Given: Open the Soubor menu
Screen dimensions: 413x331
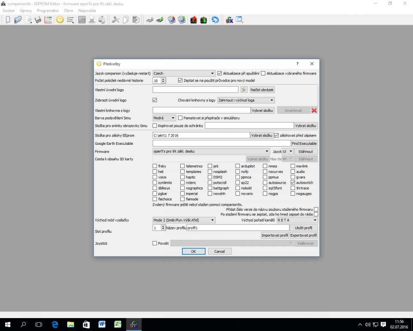Looking at the screenshot, I should click(9, 10).
